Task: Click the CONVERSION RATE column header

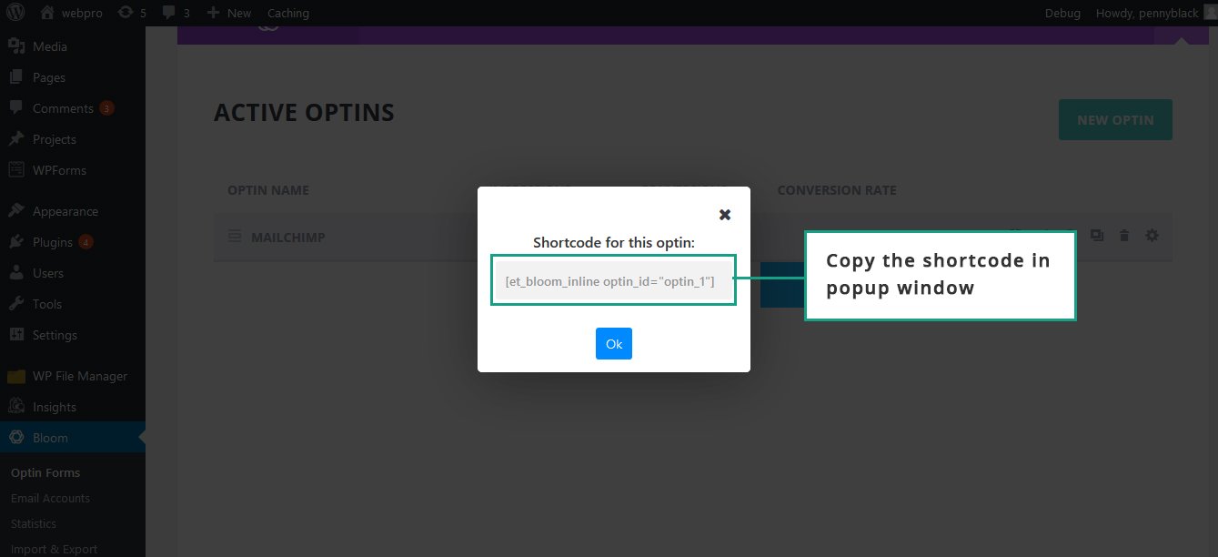Action: point(837,190)
